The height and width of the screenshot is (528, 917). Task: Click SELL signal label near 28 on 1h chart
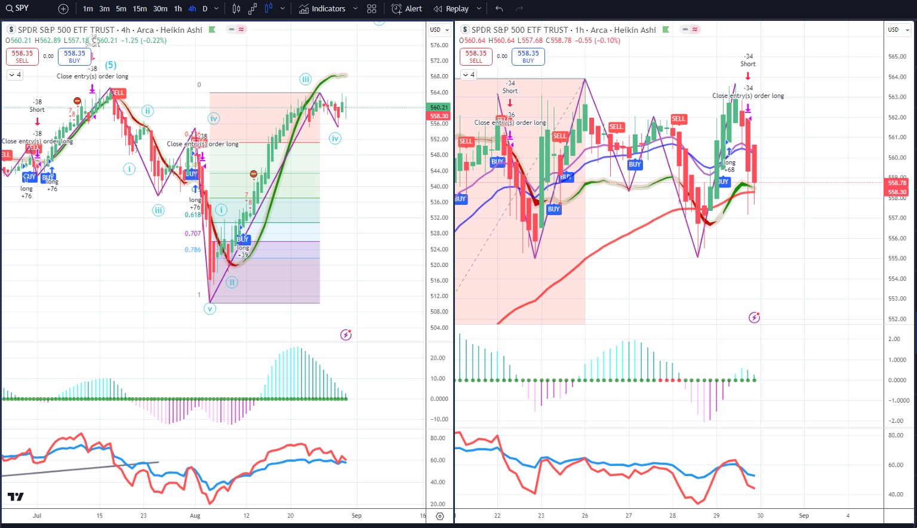tap(678, 119)
